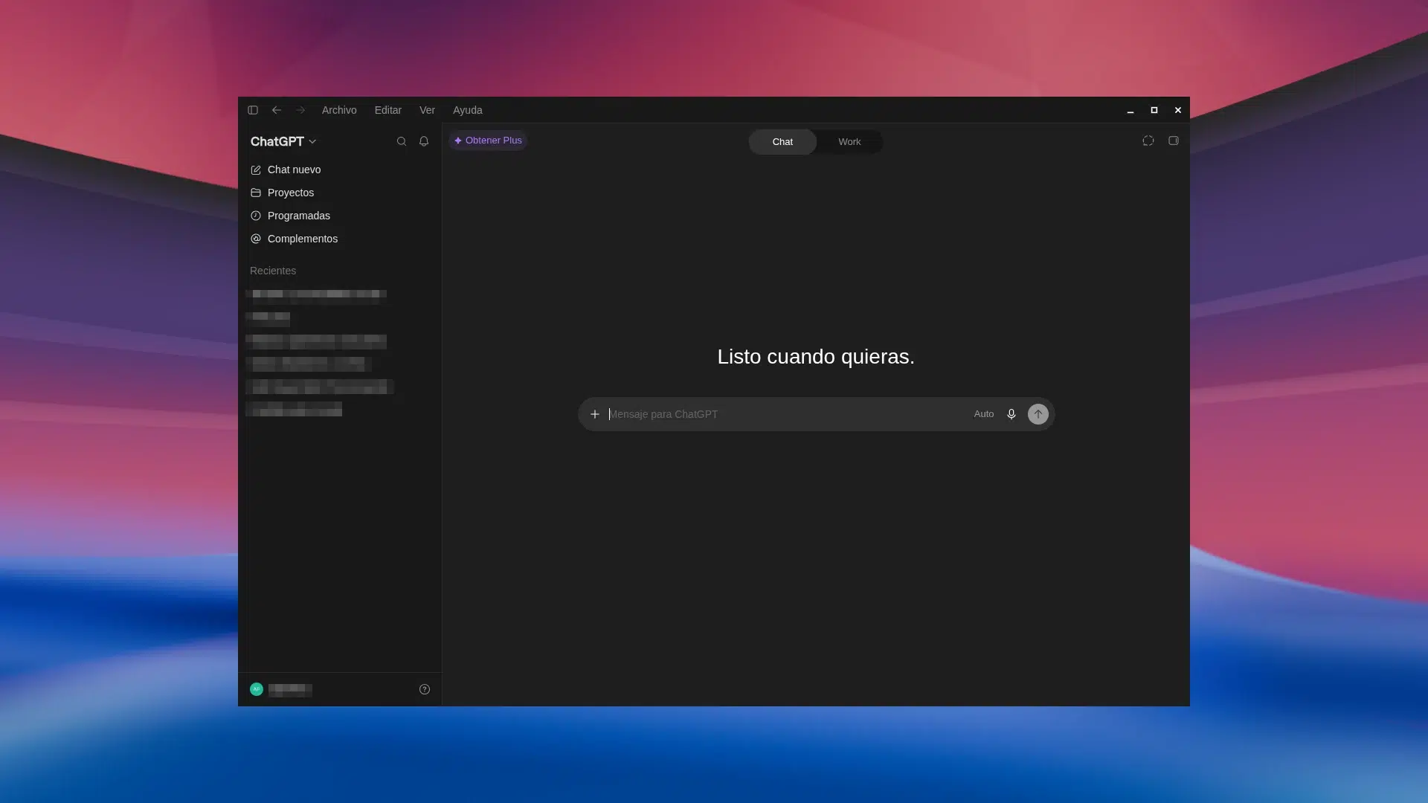Go back with the left arrow
The width and height of the screenshot is (1428, 803).
(277, 110)
